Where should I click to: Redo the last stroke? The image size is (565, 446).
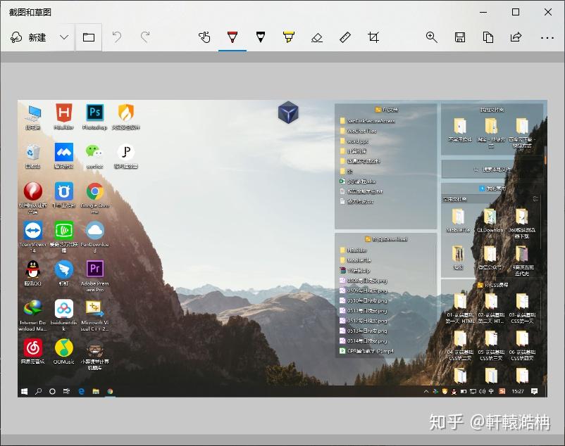[x=145, y=37]
